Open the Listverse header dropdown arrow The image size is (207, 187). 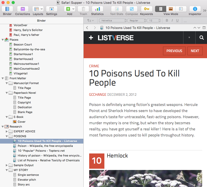(189, 38)
